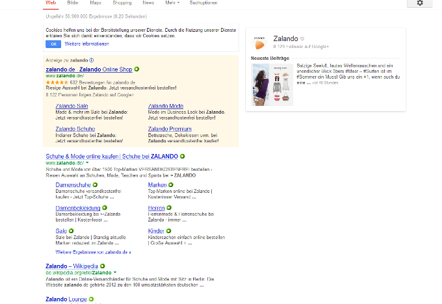This screenshot has width=442, height=304.
Task: Open 'Weitere Ergebnisse von zalando.de' link
Action: [93, 252]
